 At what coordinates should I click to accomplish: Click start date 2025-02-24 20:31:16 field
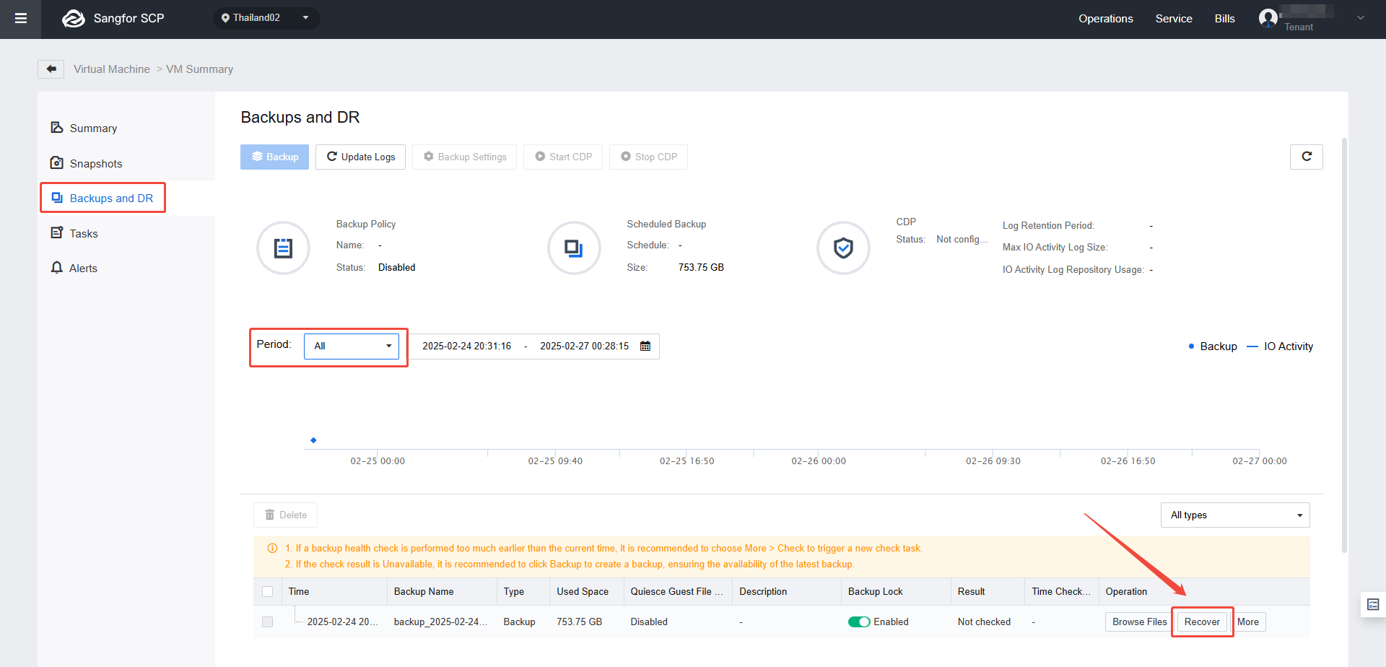click(466, 346)
